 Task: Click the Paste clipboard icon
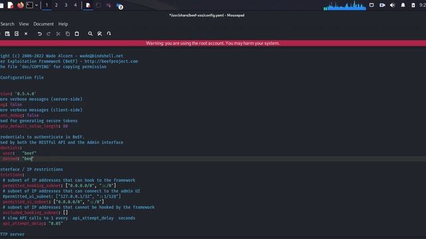(77, 34)
